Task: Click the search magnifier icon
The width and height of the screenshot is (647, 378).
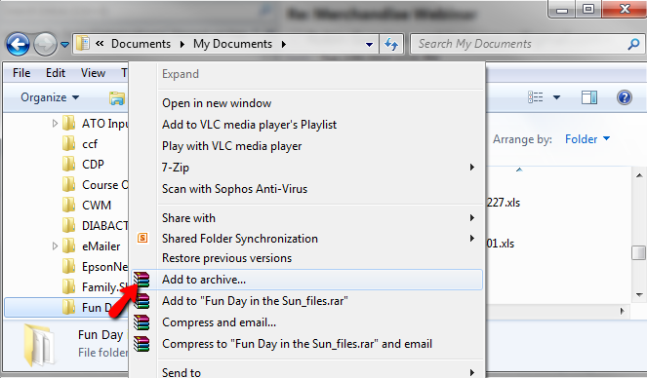Action: 633,44
